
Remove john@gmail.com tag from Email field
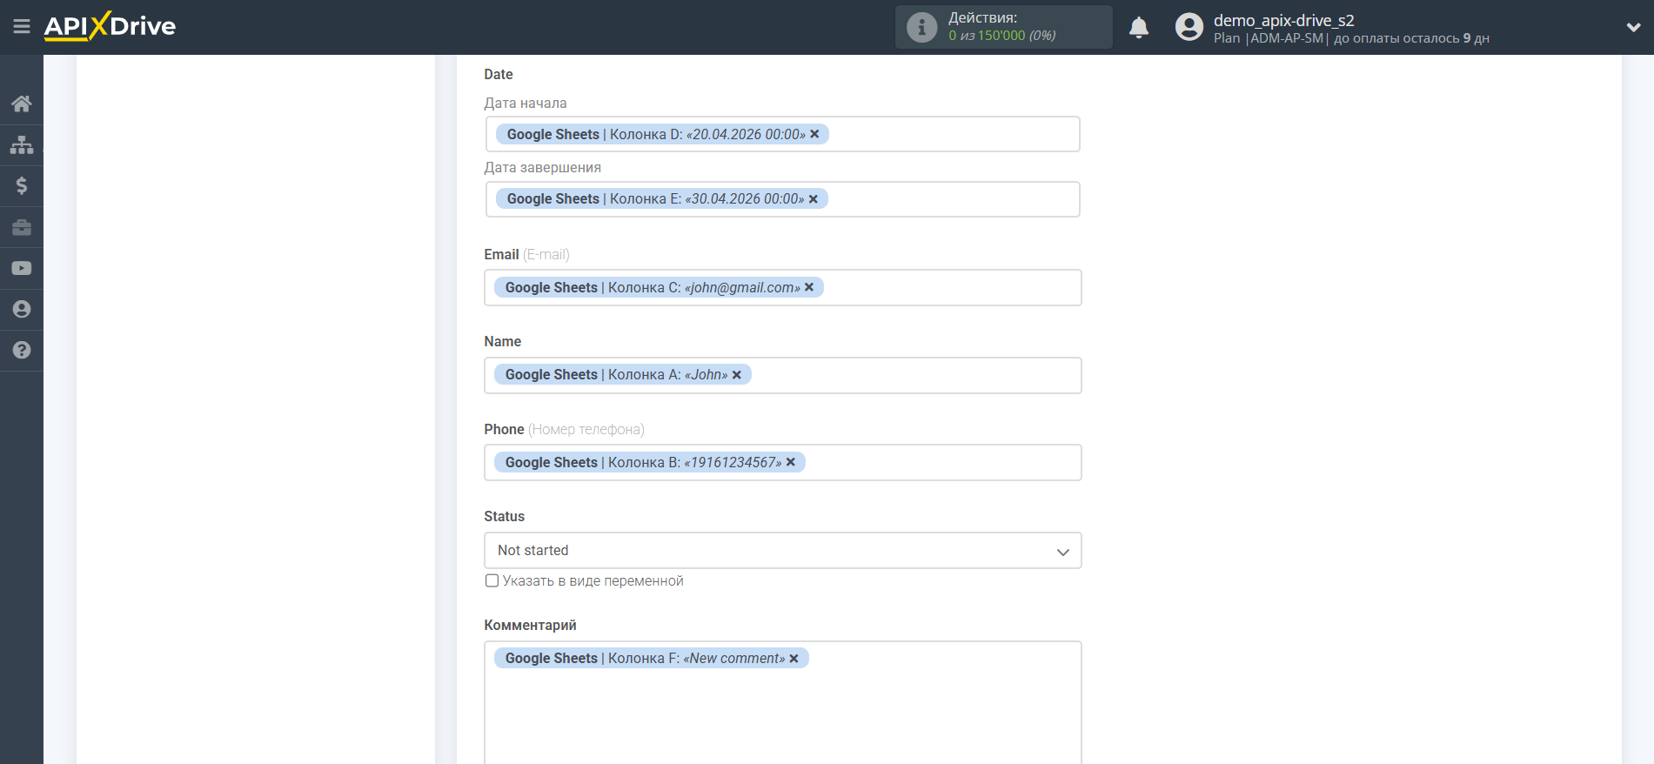point(809,287)
